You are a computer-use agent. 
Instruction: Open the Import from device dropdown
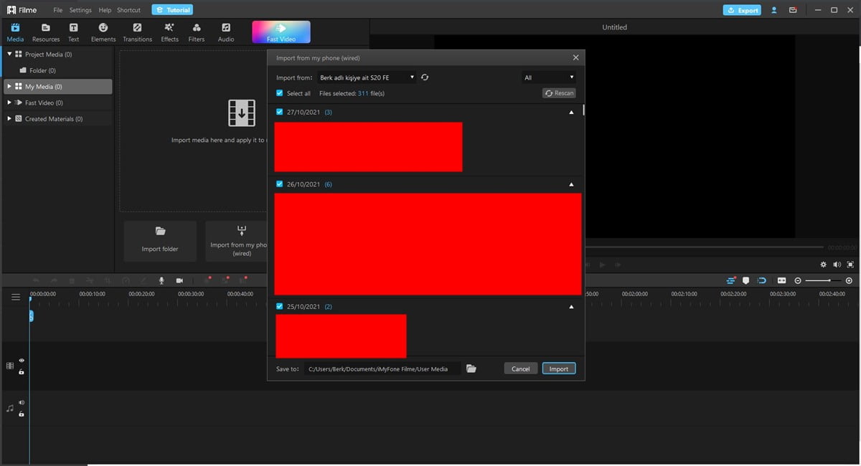(x=366, y=77)
